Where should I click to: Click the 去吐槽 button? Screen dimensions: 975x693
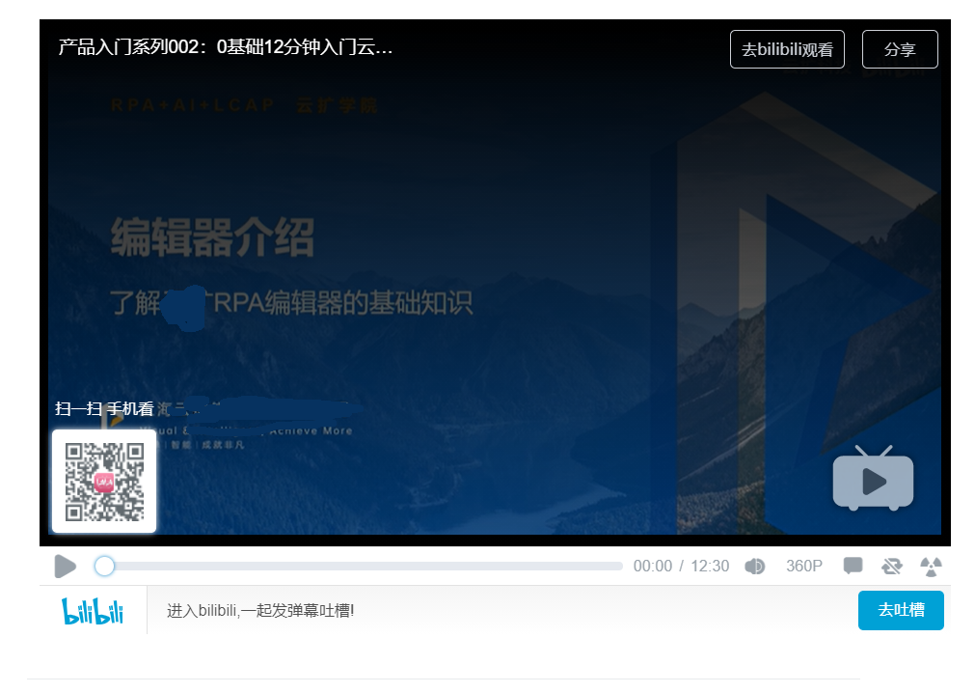click(900, 610)
